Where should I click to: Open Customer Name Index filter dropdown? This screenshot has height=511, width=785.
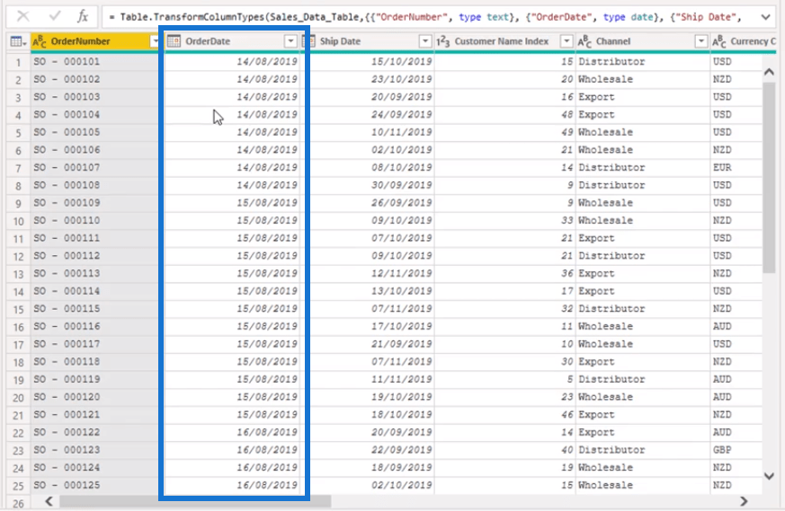pos(566,41)
